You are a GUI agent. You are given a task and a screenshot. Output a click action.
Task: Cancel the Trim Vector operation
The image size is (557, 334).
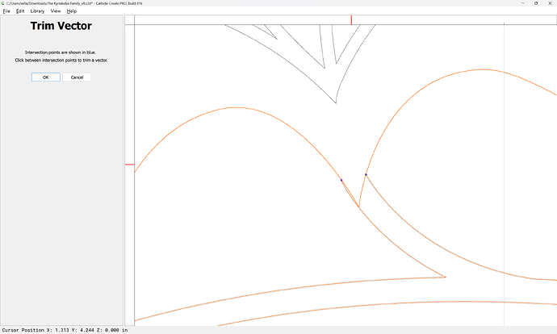(77, 77)
